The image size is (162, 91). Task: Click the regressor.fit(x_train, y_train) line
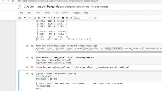click(54, 63)
